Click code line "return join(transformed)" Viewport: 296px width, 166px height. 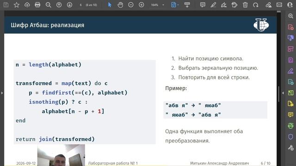[x=55, y=139]
